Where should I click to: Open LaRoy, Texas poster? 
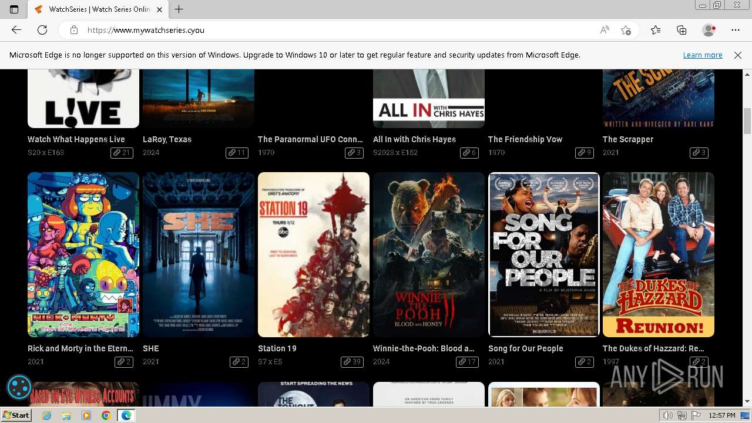tap(199, 99)
